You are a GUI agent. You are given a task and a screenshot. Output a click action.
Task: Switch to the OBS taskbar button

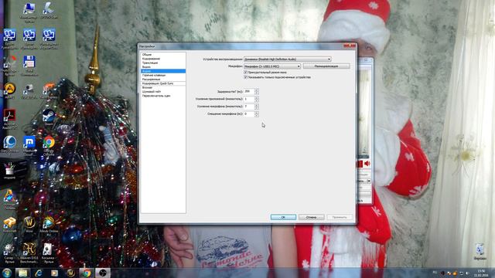pos(103,273)
